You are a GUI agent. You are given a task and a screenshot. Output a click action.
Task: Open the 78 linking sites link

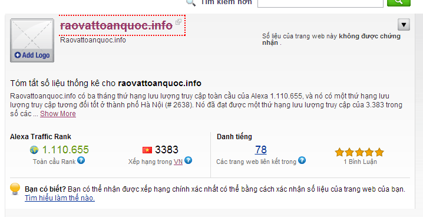(260, 150)
